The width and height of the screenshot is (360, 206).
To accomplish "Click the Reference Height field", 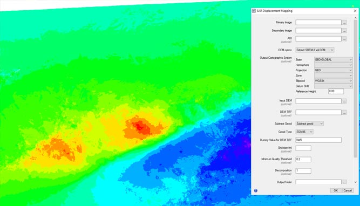I will (x=336, y=91).
